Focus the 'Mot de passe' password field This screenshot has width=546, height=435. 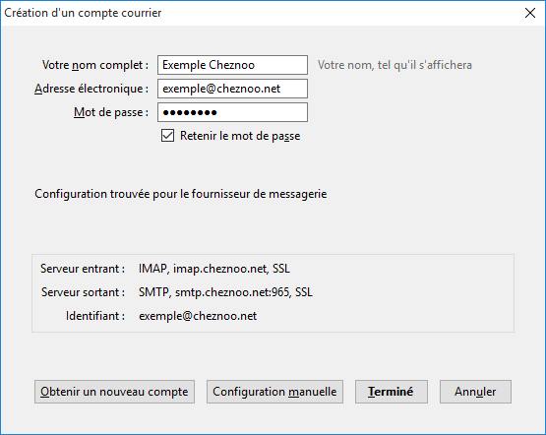coord(232,112)
